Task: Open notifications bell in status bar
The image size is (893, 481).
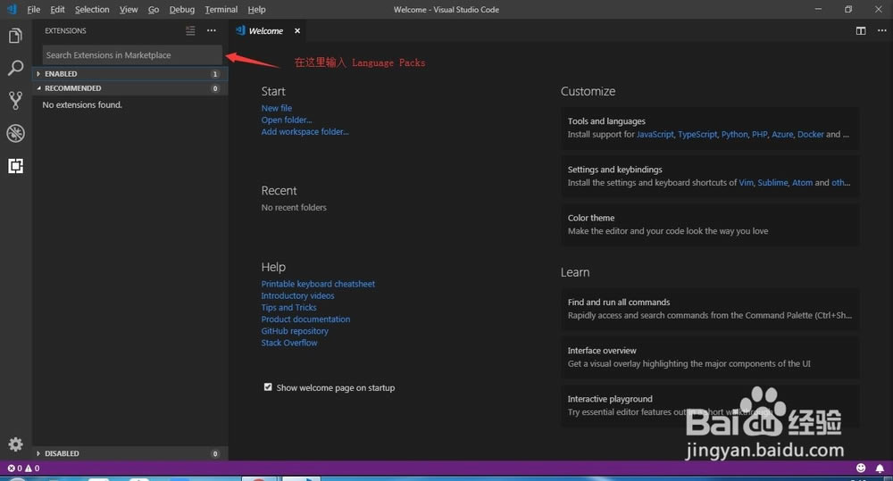Action: 880,468
